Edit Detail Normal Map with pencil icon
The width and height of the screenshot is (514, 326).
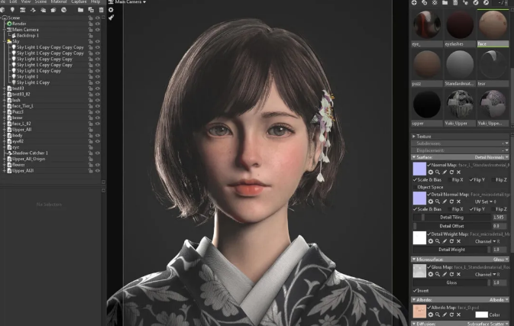tap(444, 202)
